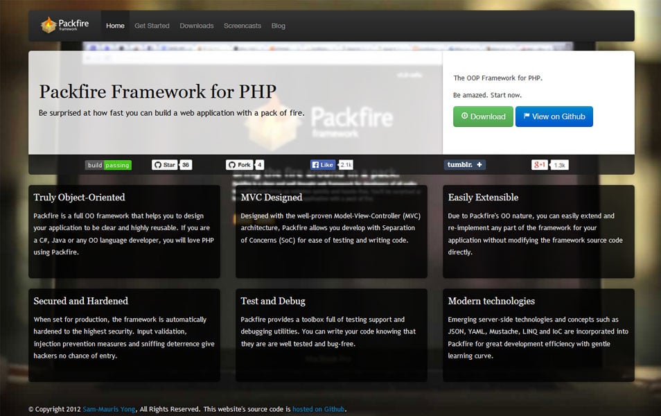The image size is (661, 416).
Task: Open the Screencasts nav item
Action: click(243, 26)
